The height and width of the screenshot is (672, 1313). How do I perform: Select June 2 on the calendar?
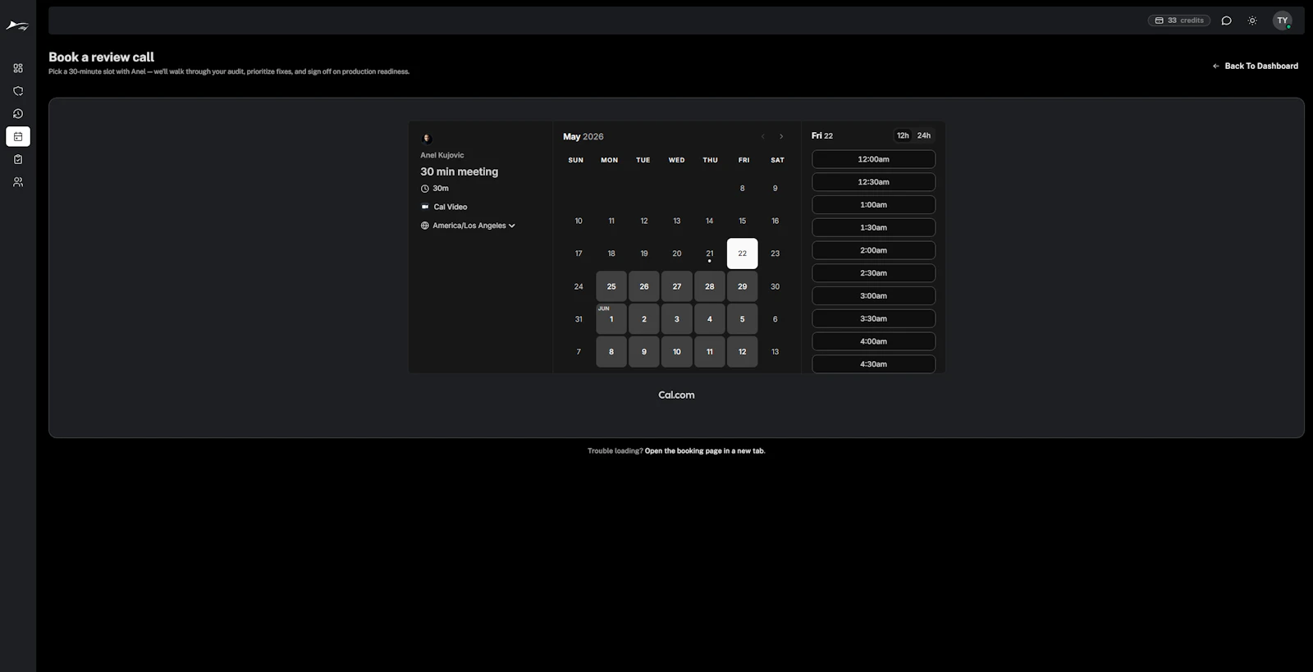pyautogui.click(x=644, y=319)
